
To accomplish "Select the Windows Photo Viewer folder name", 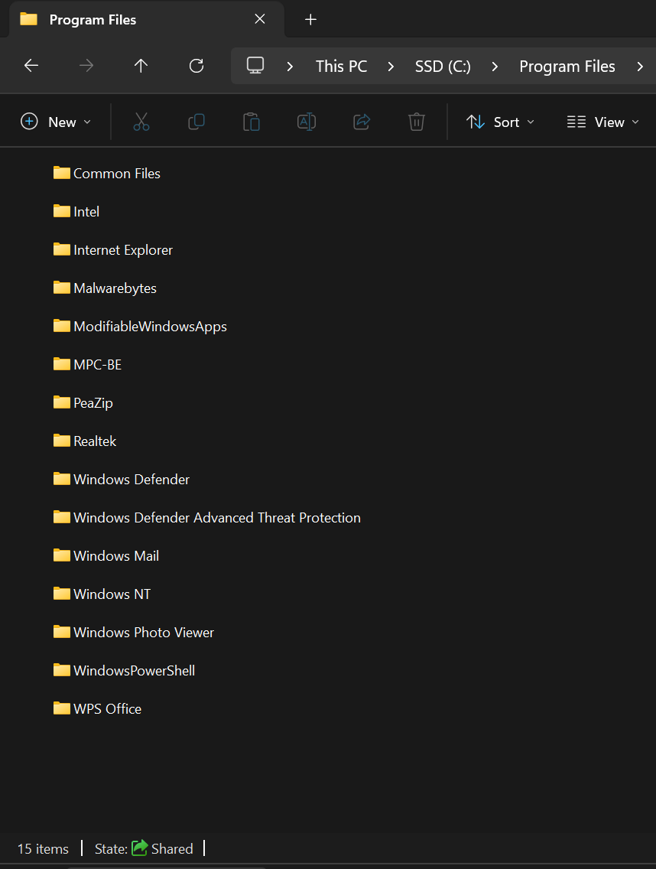I will point(144,633).
